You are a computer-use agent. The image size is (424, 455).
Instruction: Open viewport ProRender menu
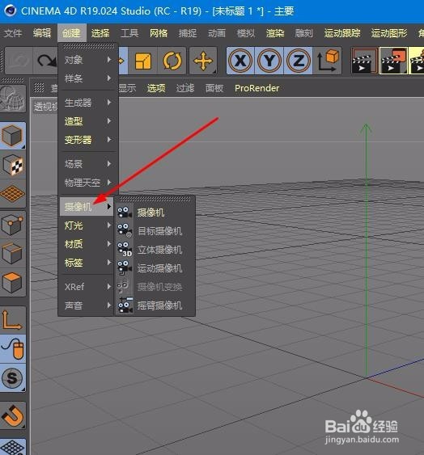coord(257,88)
